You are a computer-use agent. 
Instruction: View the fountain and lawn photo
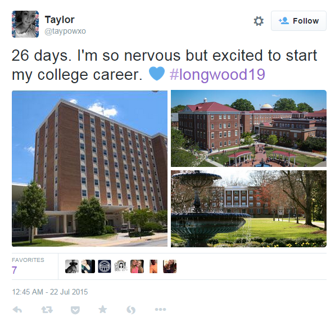pyautogui.click(x=248, y=209)
